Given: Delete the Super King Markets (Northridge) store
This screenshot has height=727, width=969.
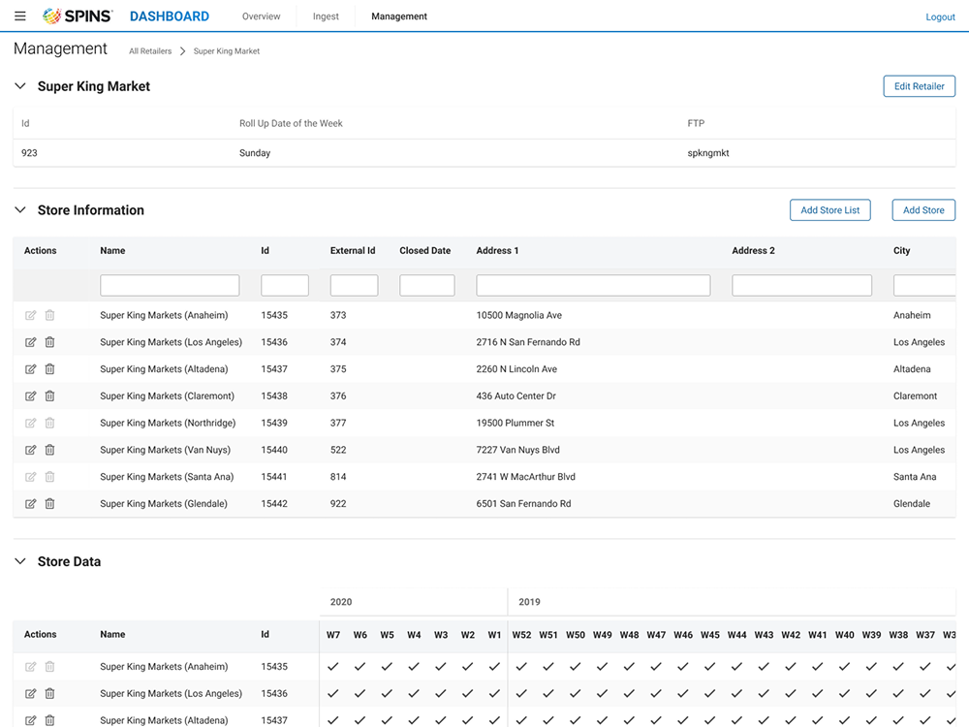Looking at the screenshot, I should [50, 423].
